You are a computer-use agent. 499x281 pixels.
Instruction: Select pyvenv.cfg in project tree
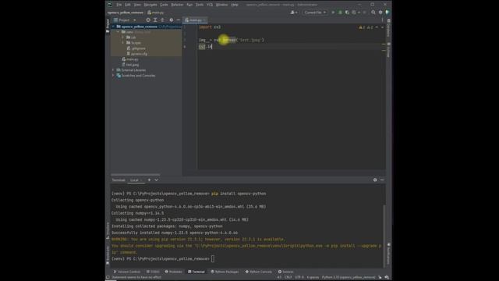(137, 54)
